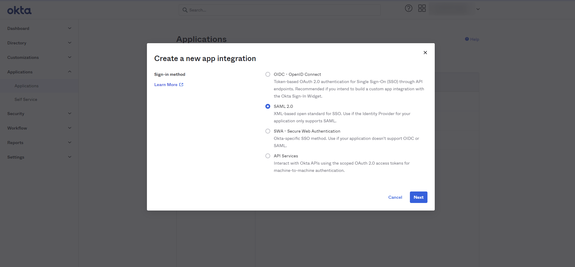Viewport: 575px width, 267px height.
Task: Go to Applications submenu item
Action: [x=26, y=86]
